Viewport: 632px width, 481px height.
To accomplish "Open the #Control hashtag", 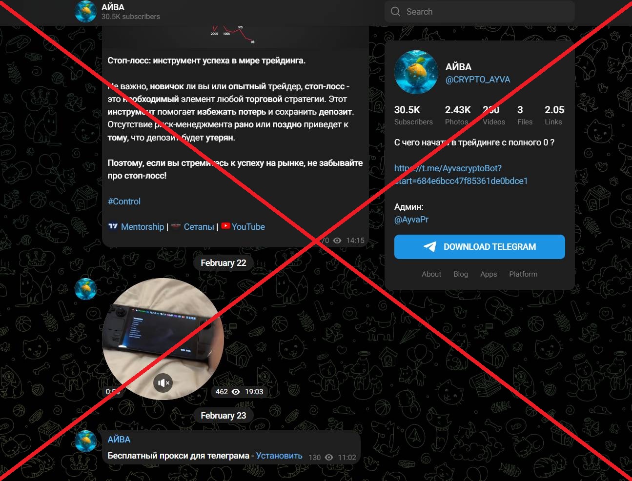I will pos(124,201).
